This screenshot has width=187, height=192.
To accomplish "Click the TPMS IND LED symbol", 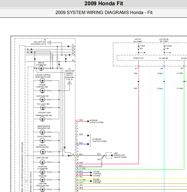I will [x=42, y=180].
